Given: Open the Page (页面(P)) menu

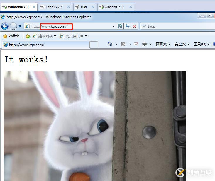Looking at the screenshot, I should pos(163,44).
